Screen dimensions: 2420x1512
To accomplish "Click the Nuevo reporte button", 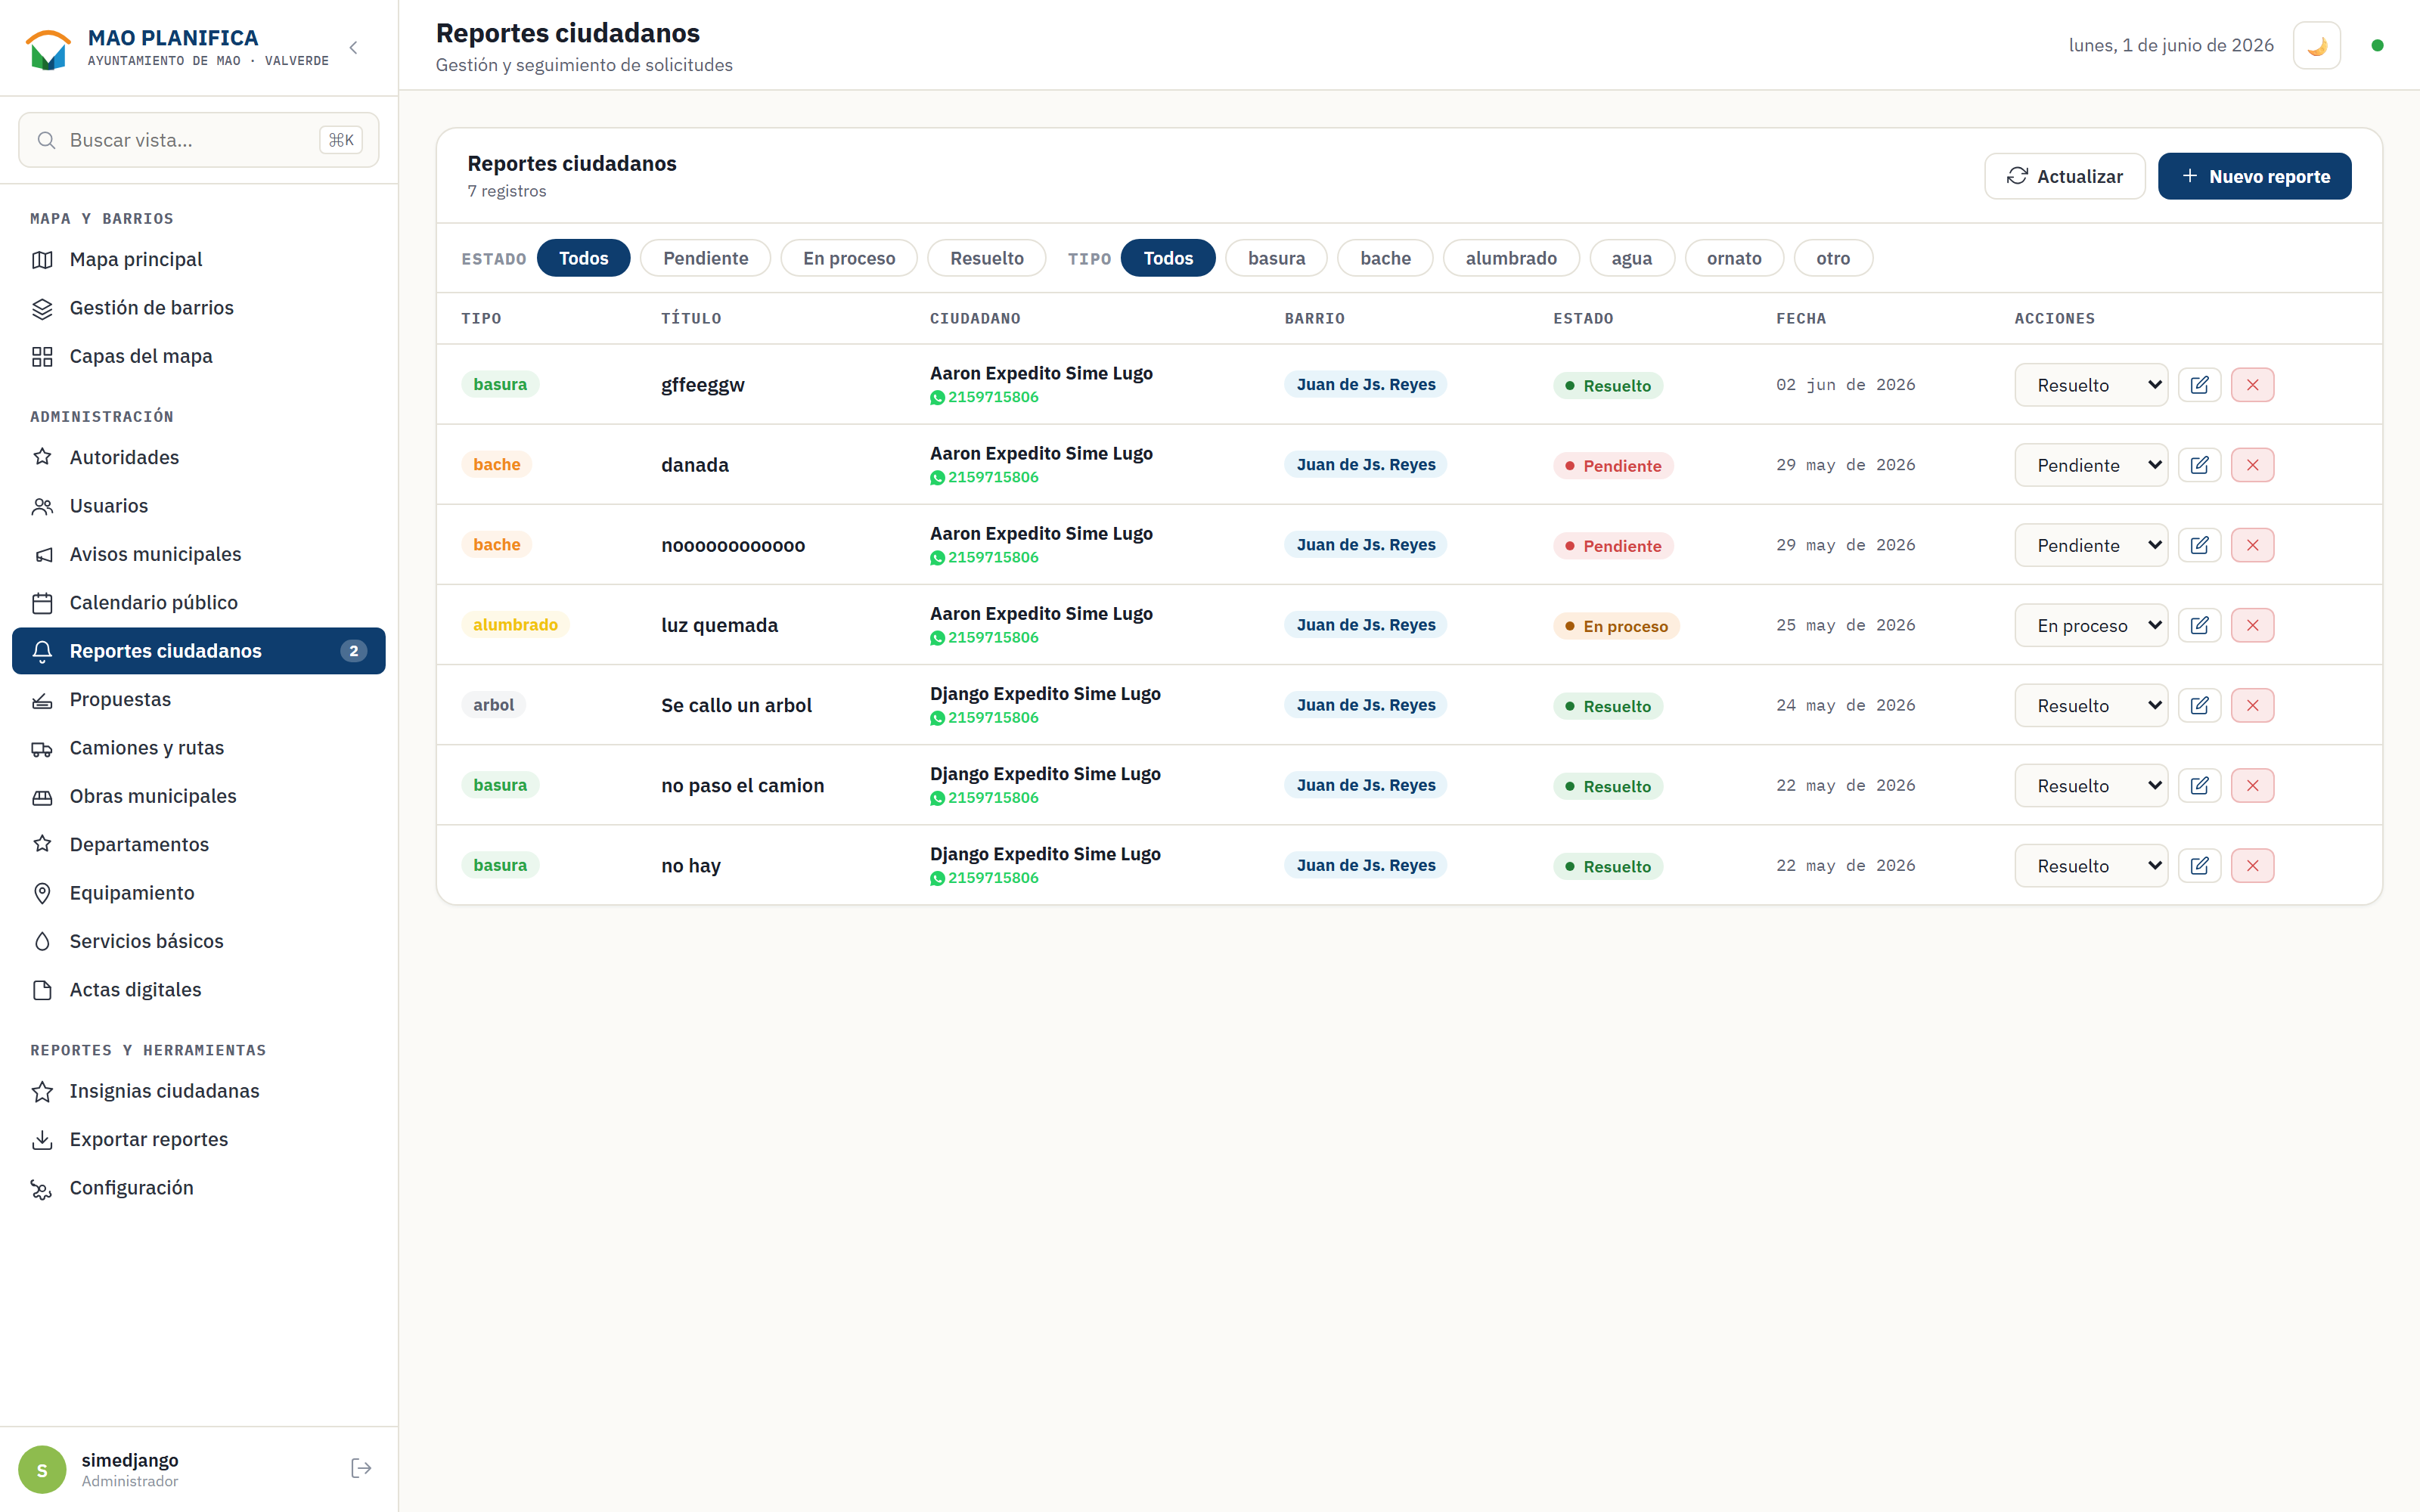I will coord(2254,176).
